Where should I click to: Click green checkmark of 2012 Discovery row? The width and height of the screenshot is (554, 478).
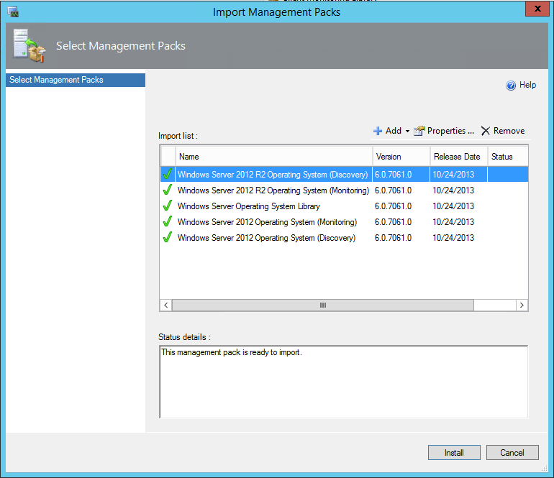point(168,237)
